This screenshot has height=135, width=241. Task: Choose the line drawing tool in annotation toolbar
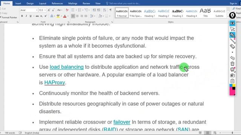[232, 41]
